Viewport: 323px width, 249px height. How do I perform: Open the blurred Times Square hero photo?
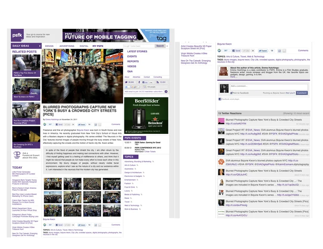pos(82,76)
